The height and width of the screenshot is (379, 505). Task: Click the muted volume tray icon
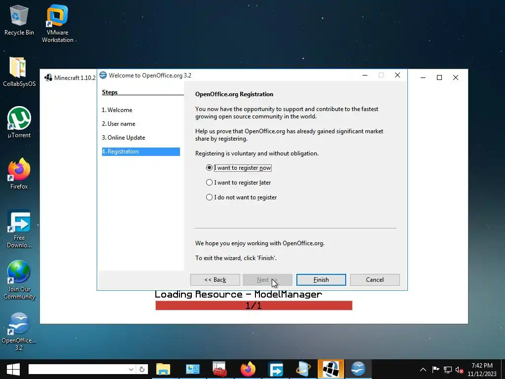pyautogui.click(x=459, y=370)
